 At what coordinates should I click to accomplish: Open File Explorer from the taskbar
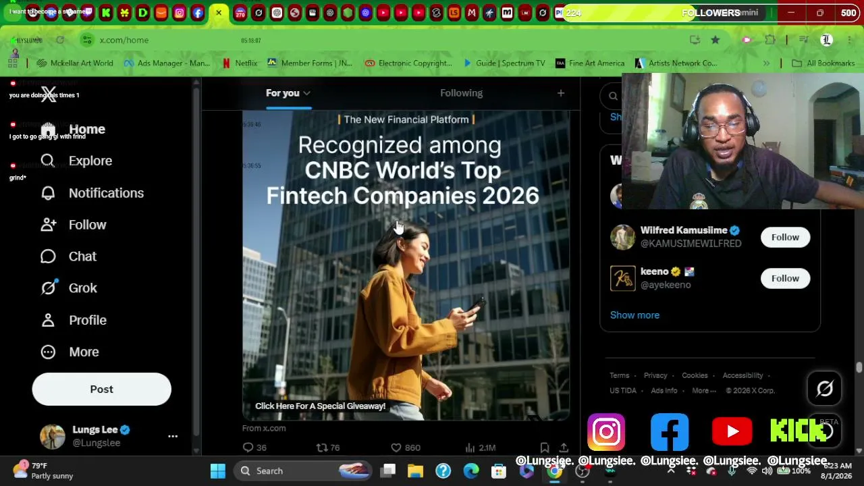(415, 471)
